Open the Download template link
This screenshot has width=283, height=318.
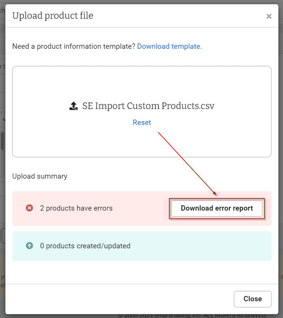[x=169, y=46]
